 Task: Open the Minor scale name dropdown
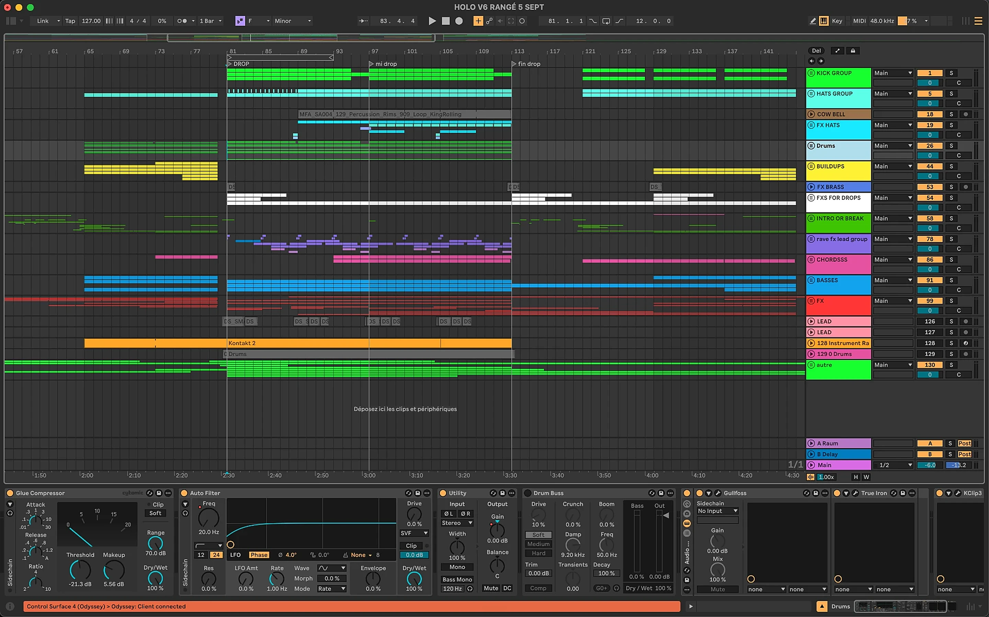(293, 21)
